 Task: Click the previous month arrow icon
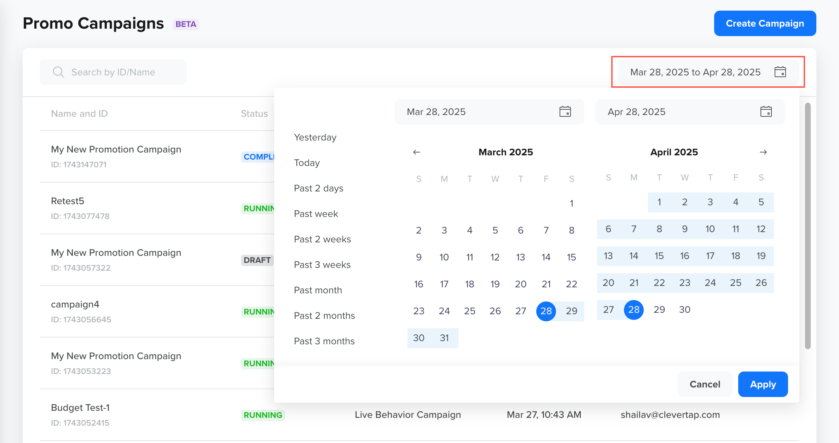coord(416,152)
